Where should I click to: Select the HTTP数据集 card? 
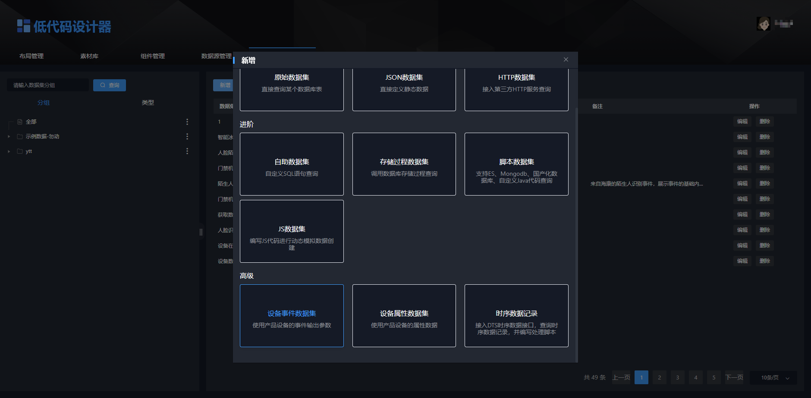[x=516, y=90]
